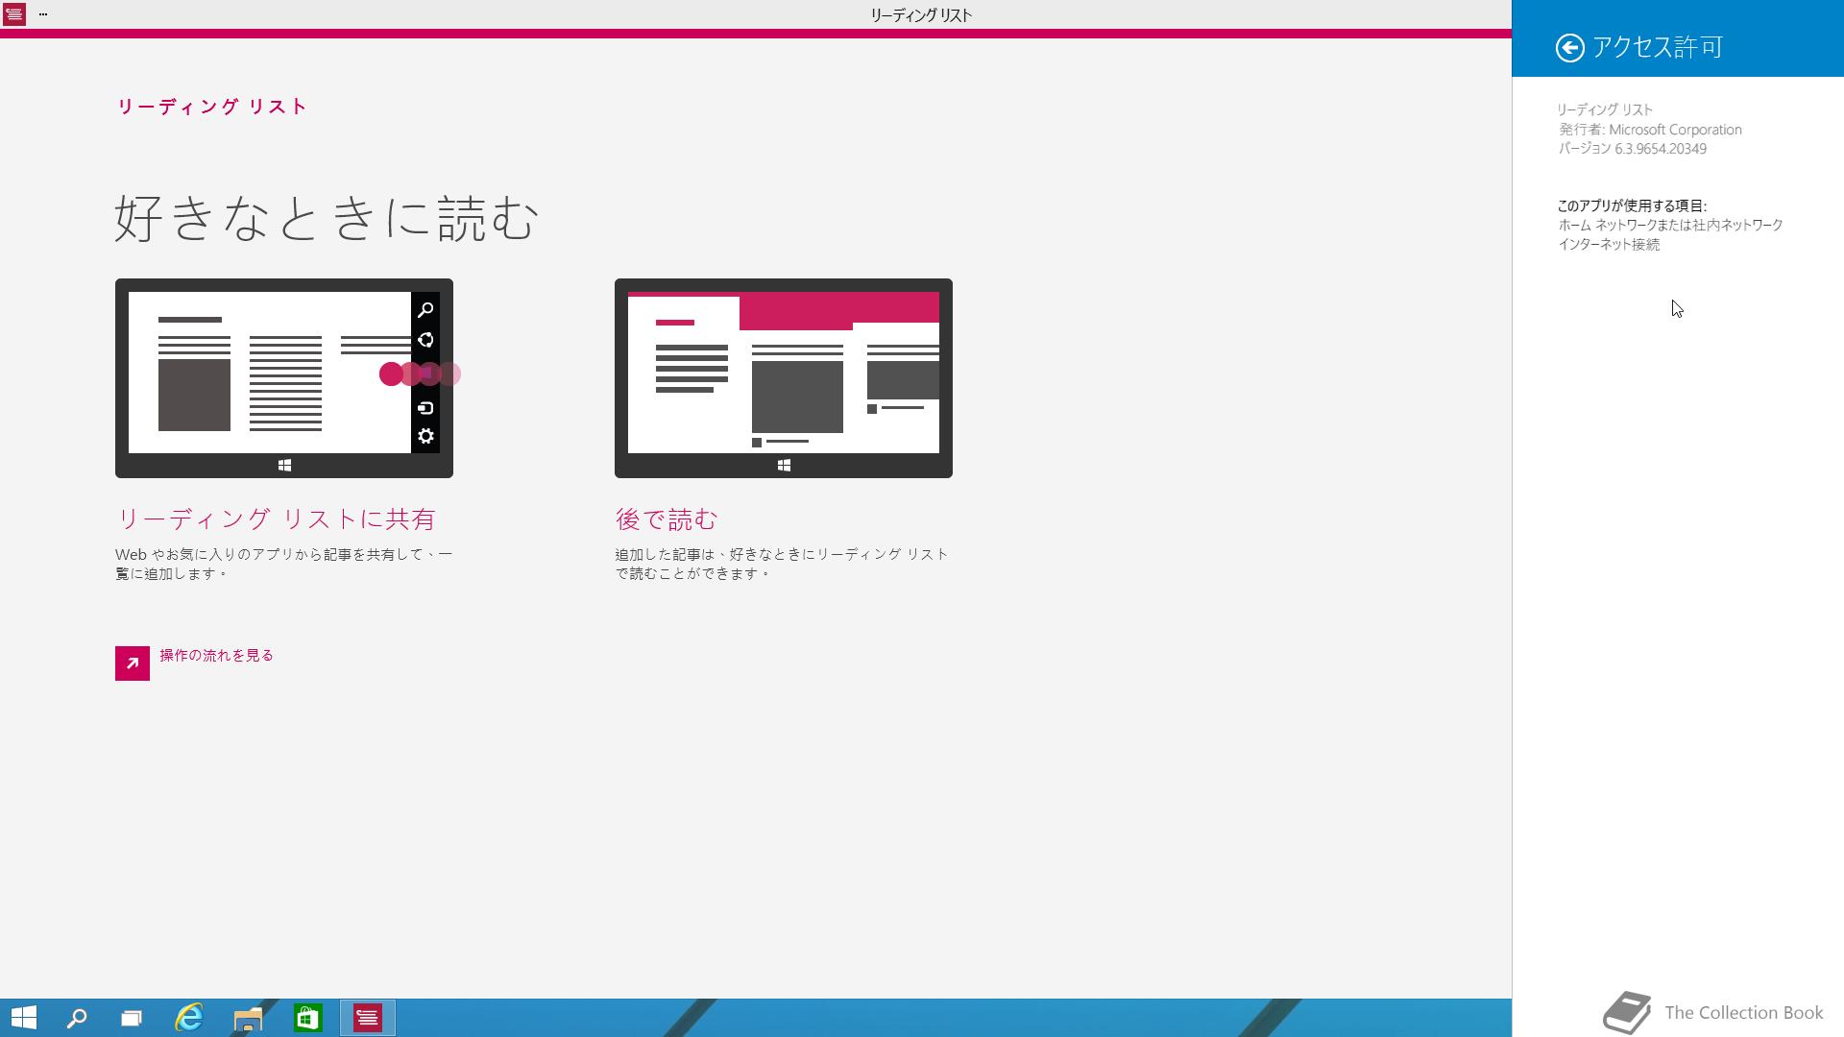The height and width of the screenshot is (1037, 1844).
Task: Go back from the アクセス許可 panel
Action: point(1569,47)
